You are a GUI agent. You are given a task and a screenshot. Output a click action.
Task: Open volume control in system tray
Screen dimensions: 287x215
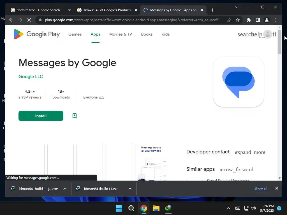click(253, 208)
